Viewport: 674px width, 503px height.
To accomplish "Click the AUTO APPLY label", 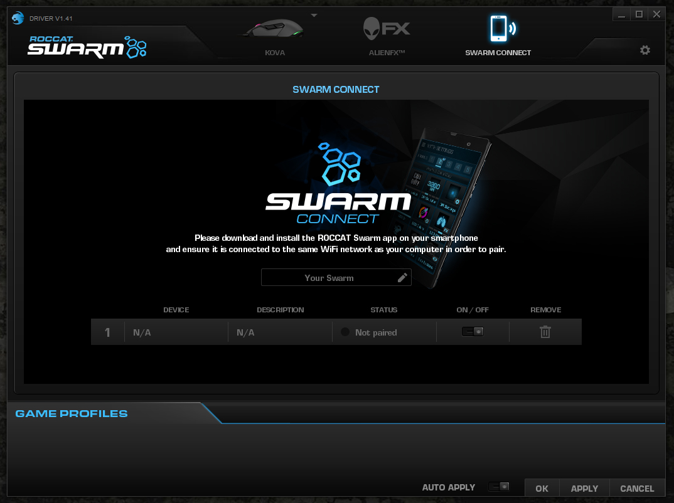I will coord(448,487).
